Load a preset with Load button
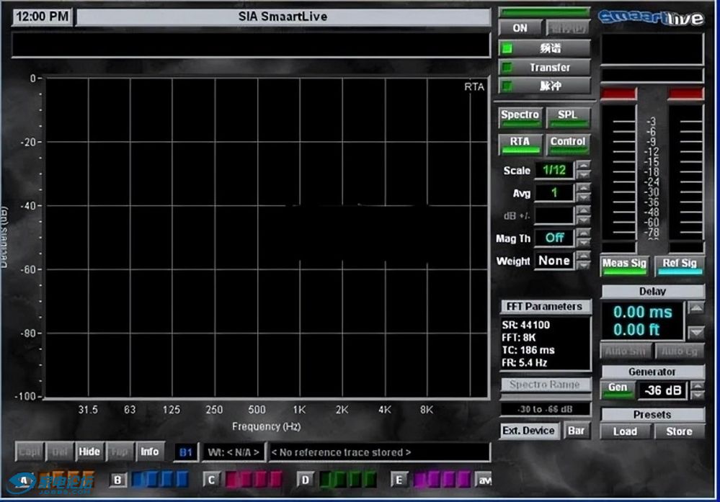The width and height of the screenshot is (720, 502). click(625, 431)
